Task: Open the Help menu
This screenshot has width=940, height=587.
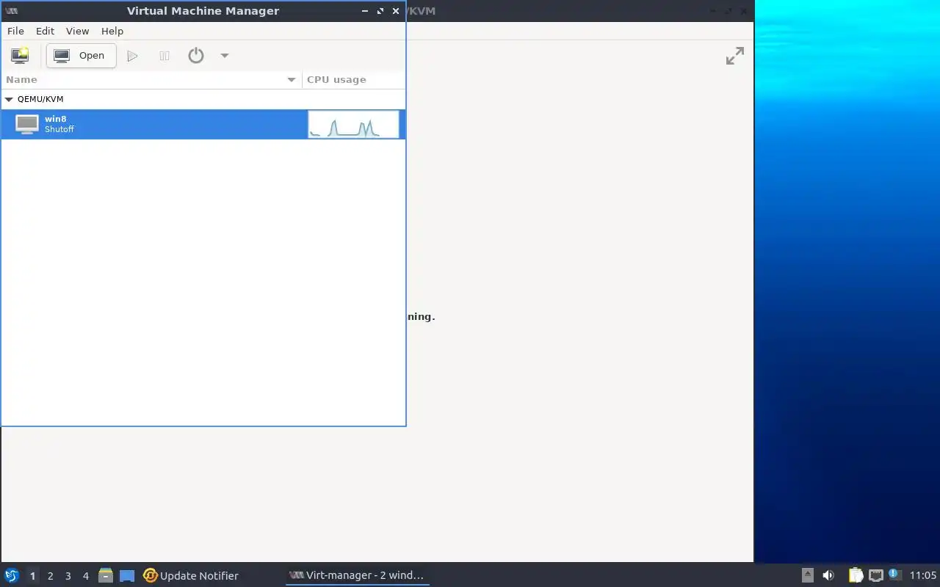Action: 112,31
